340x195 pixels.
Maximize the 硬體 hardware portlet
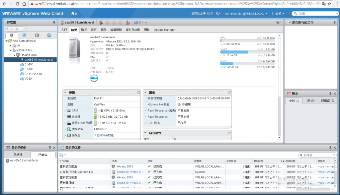(138, 93)
